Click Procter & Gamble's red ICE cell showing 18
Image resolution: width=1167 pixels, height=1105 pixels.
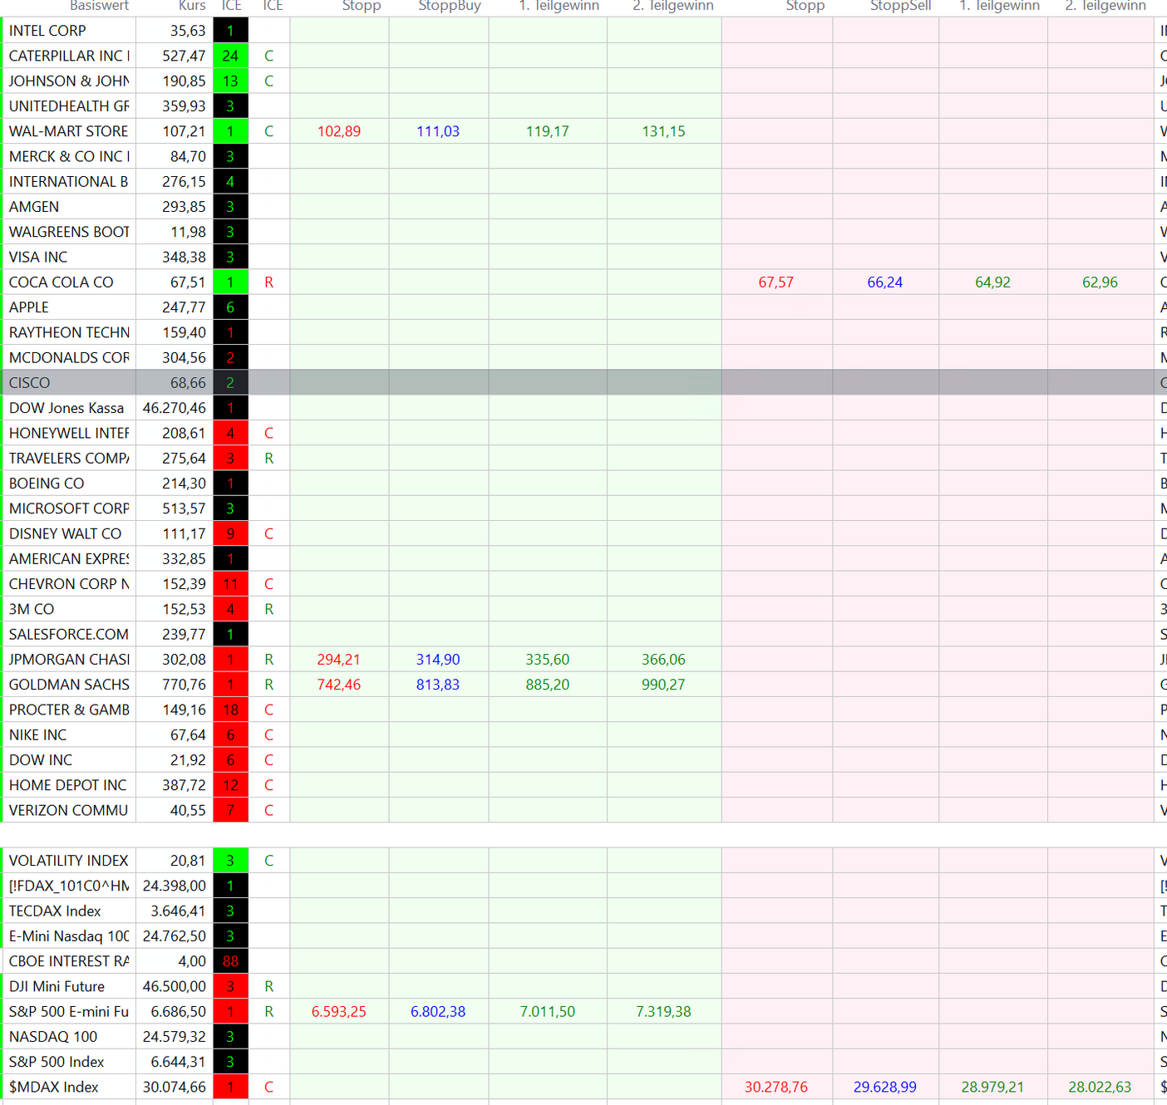[230, 710]
